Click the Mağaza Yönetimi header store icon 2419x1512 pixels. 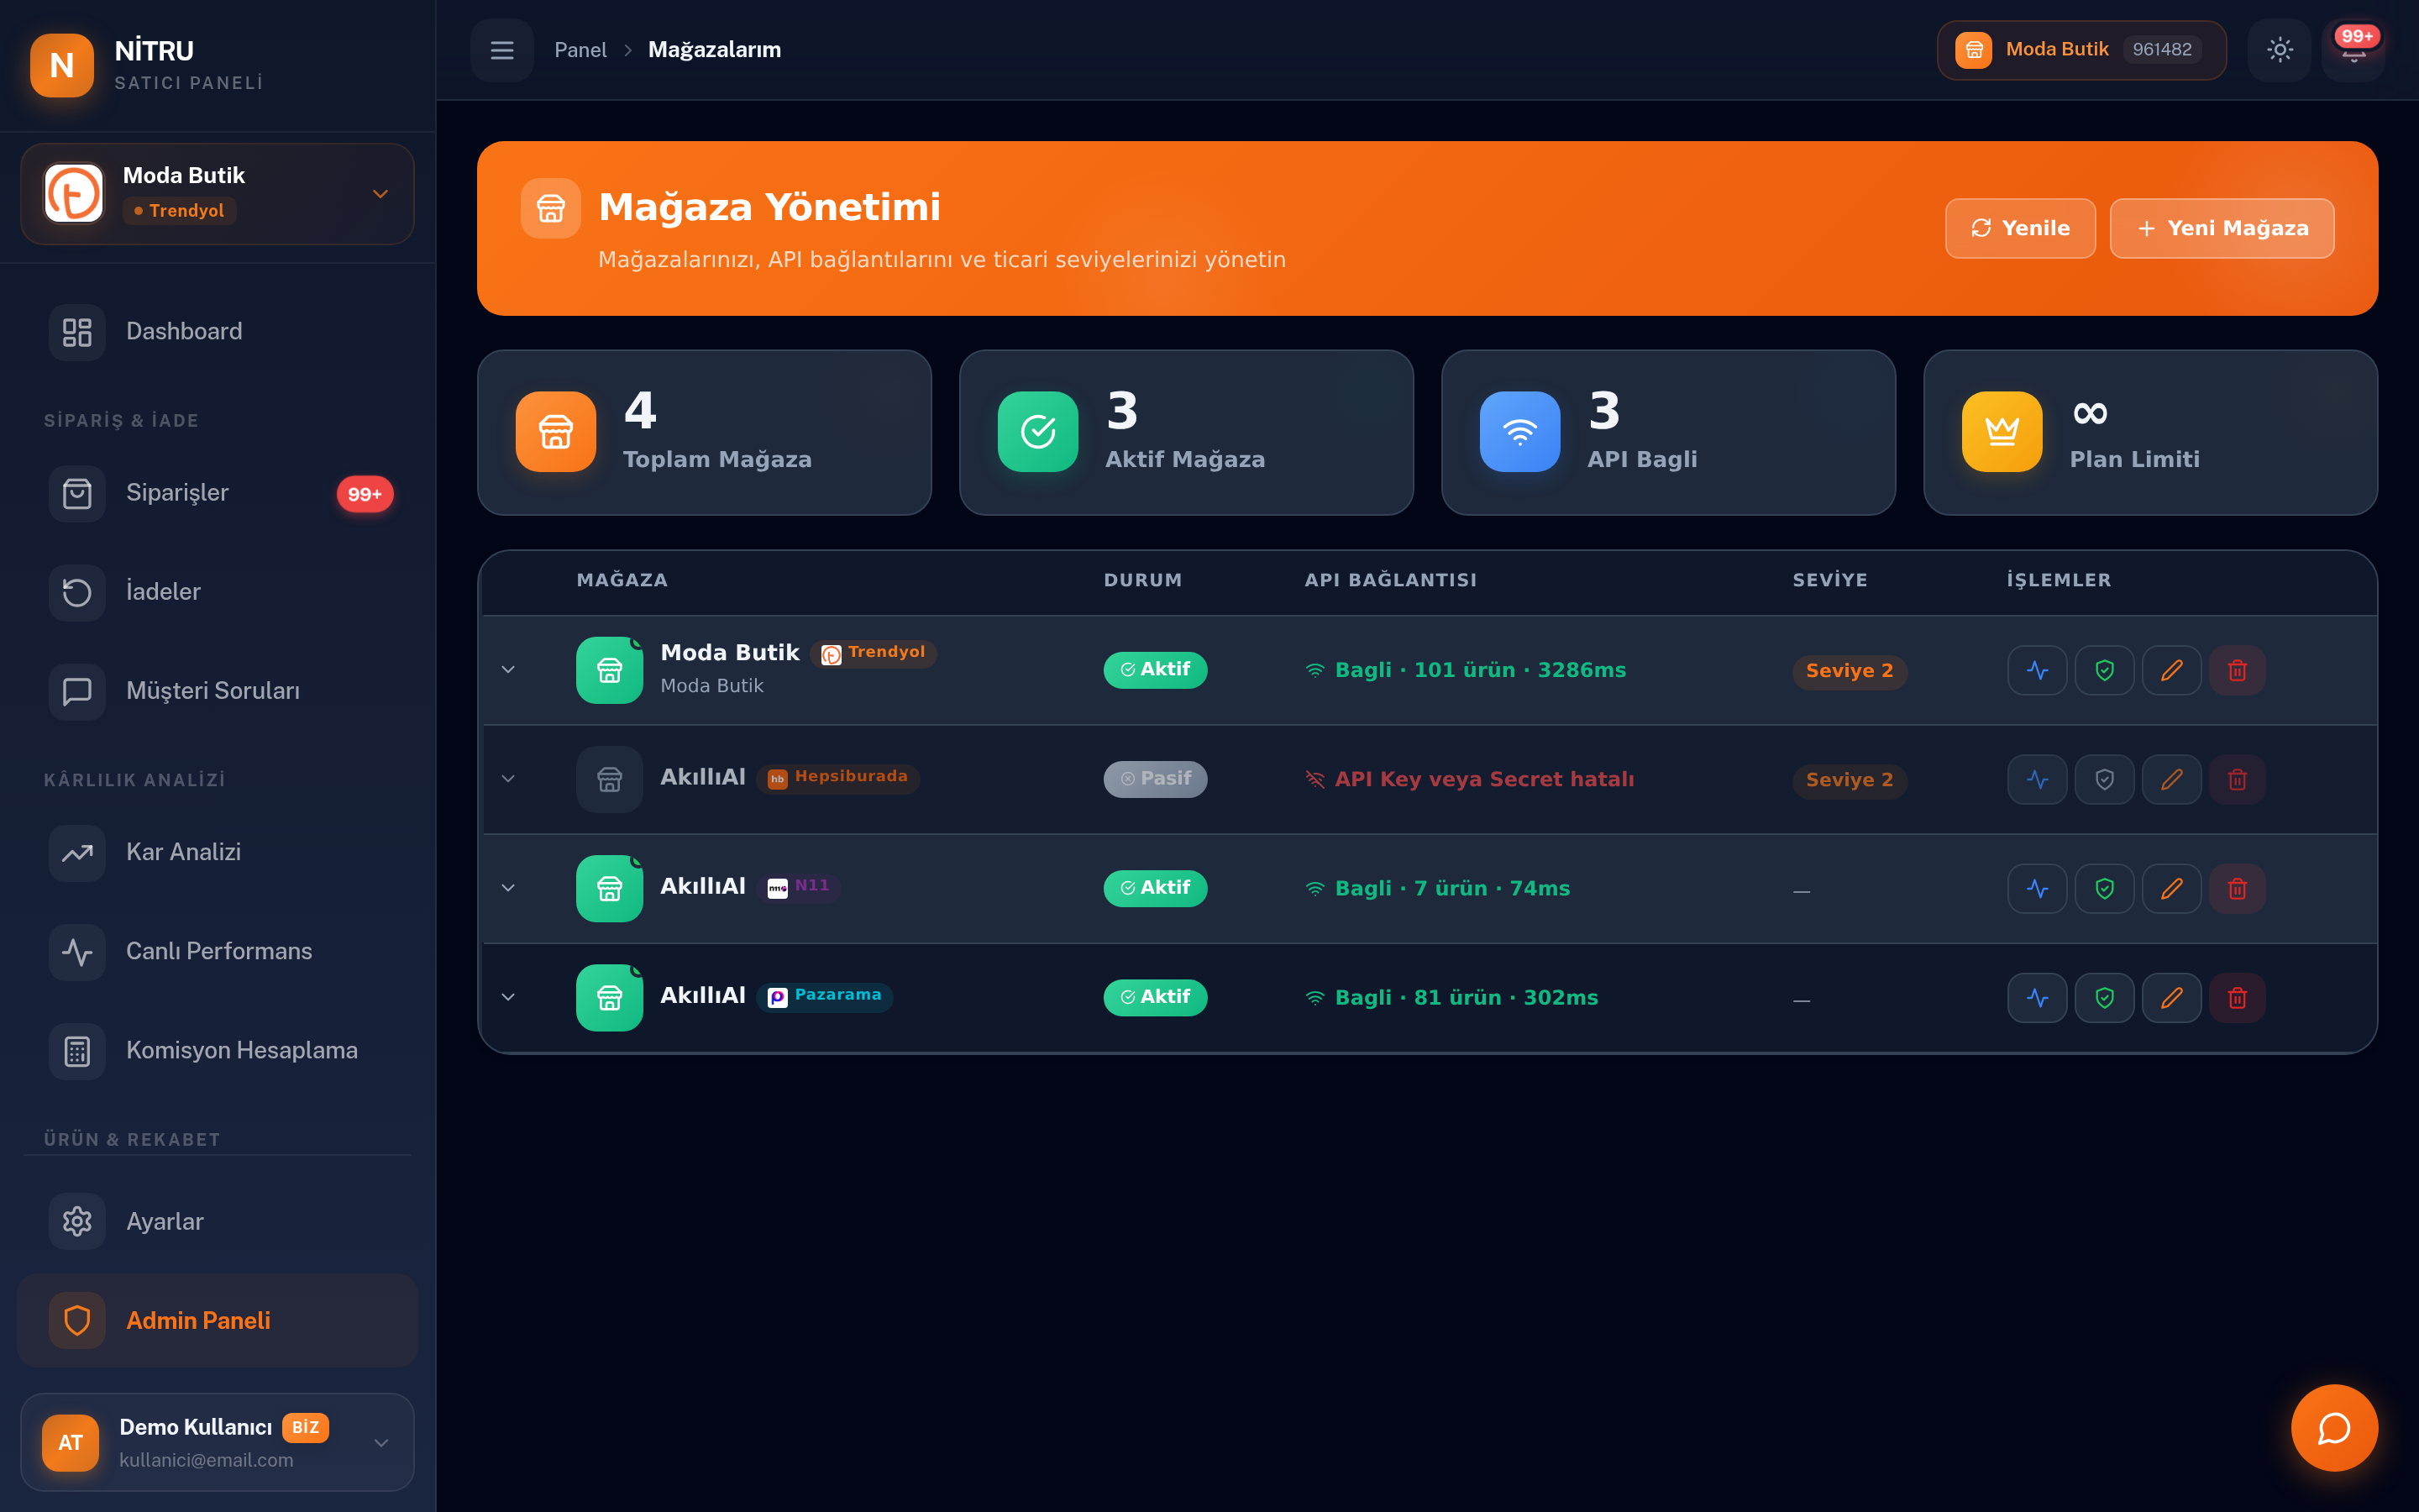pyautogui.click(x=551, y=208)
